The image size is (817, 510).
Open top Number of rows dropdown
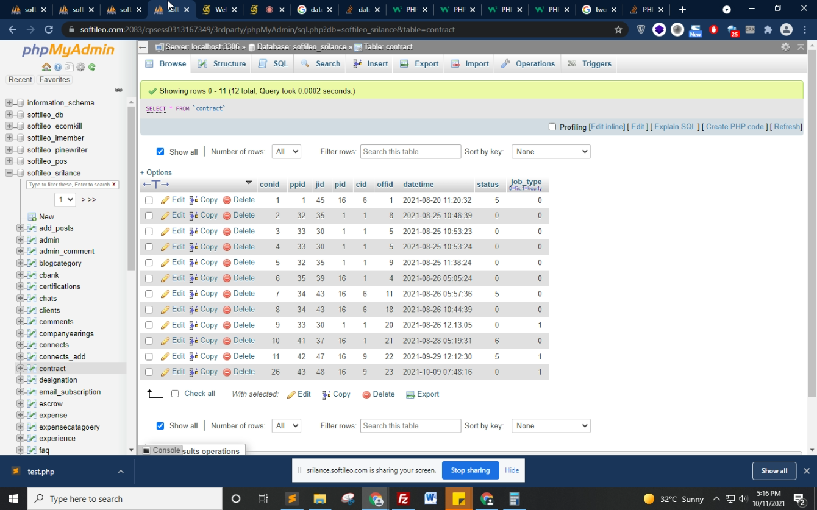pyautogui.click(x=286, y=151)
